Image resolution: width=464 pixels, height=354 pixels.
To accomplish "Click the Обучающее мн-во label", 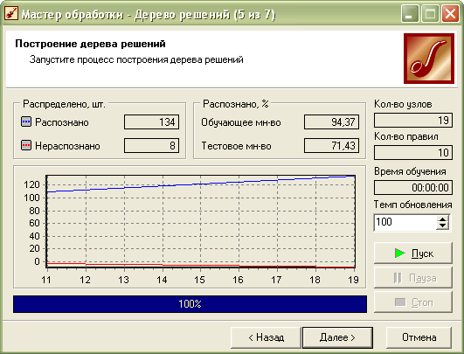I will pos(241,122).
